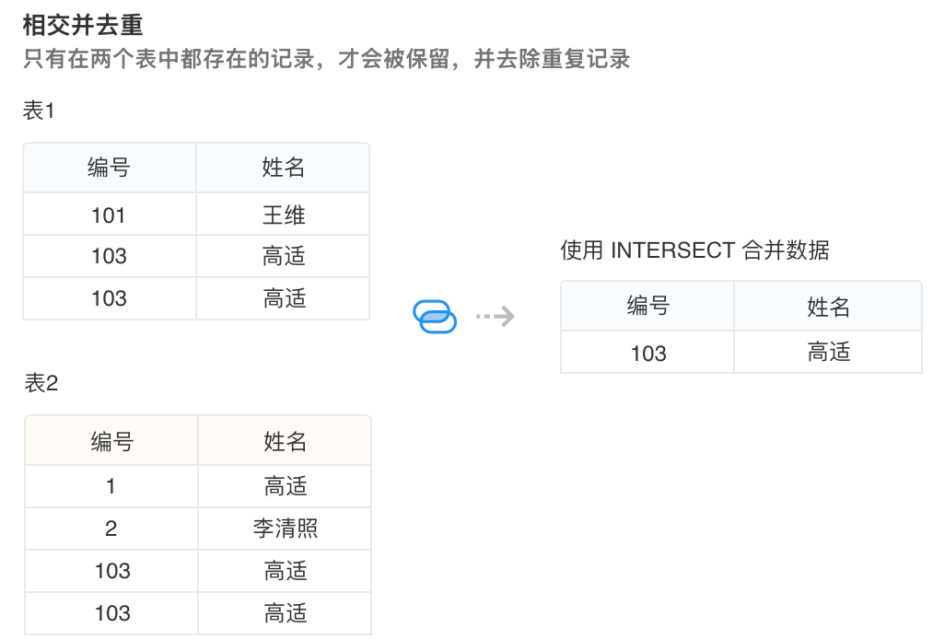Image resolution: width=945 pixels, height=639 pixels.
Task: Click the 相交并去重 heading
Action: (83, 25)
